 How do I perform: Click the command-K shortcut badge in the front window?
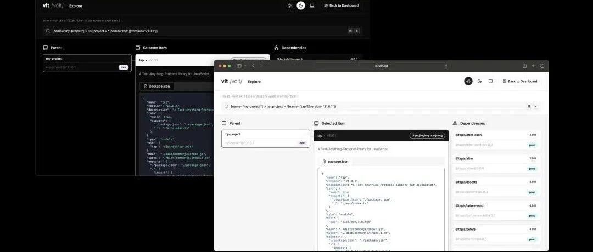[x=532, y=106]
